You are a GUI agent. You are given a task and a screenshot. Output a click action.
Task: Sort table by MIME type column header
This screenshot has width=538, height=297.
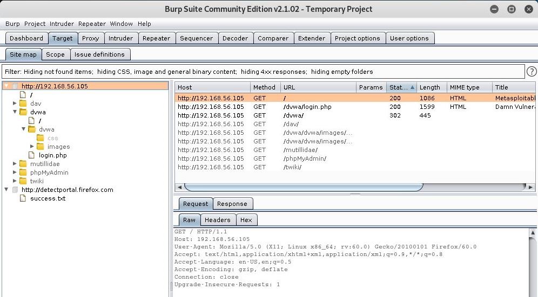click(x=469, y=87)
